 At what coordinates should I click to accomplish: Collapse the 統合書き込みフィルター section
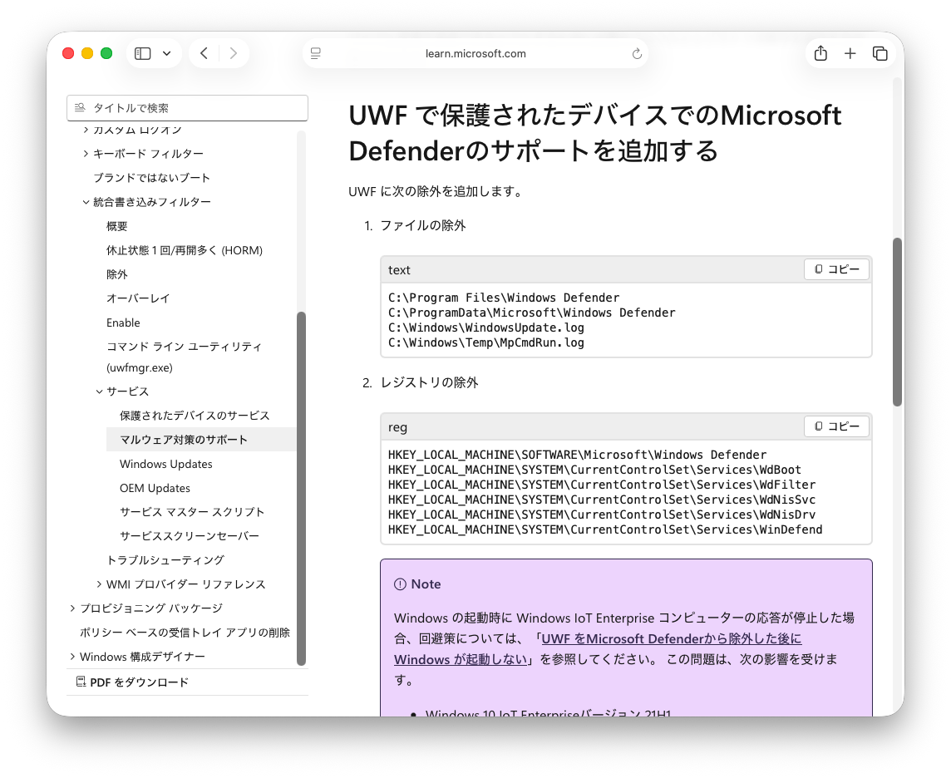tap(86, 202)
